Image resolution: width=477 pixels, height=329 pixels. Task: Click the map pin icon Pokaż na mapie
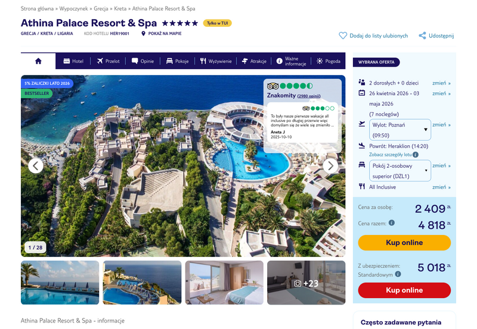click(143, 33)
